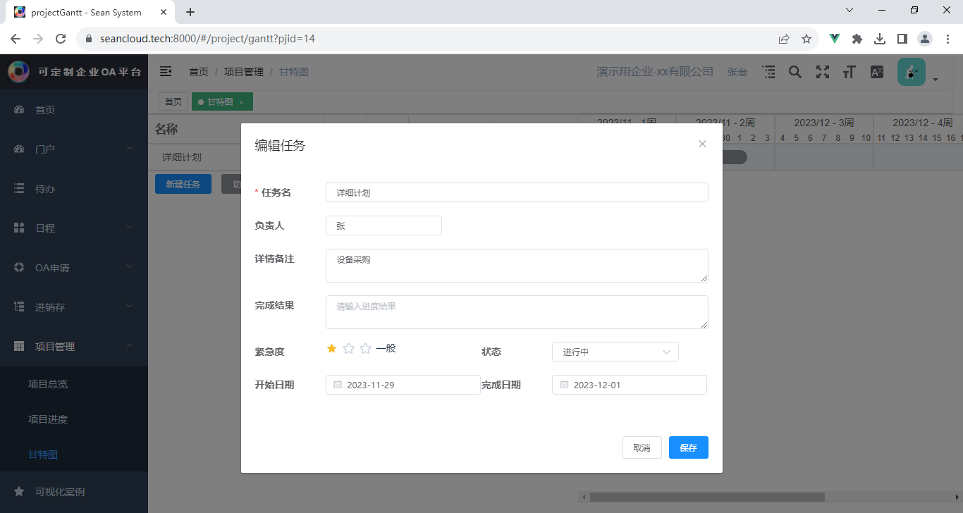Toggle the browser side panel icon
Viewport: 963px width, 513px height.
pos(902,39)
